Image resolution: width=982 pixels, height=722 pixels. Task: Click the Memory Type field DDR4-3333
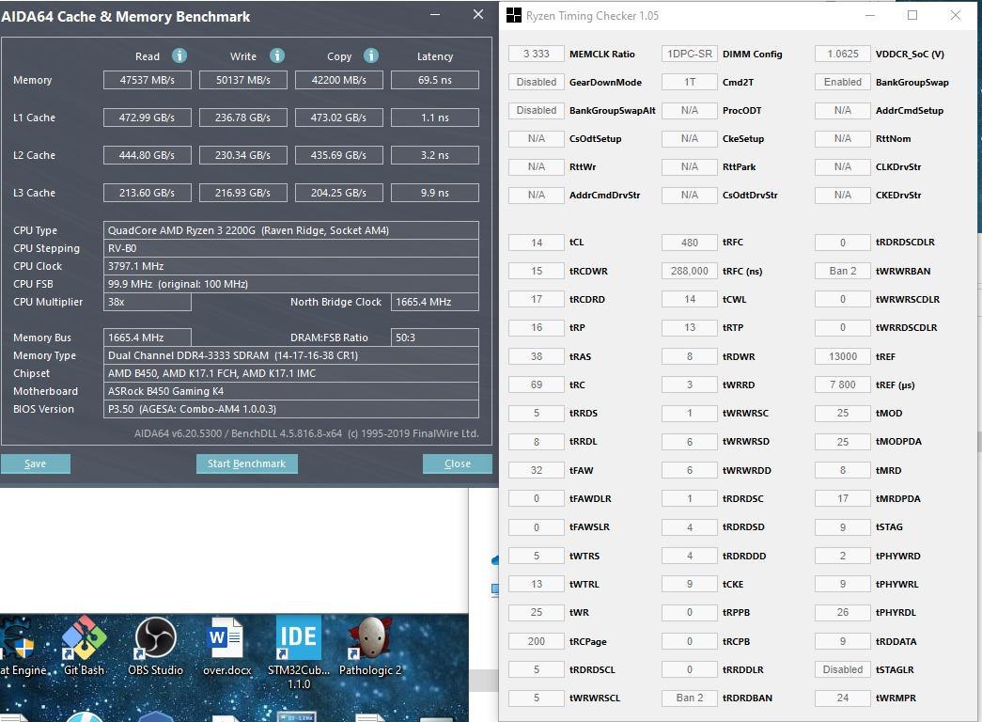[291, 355]
